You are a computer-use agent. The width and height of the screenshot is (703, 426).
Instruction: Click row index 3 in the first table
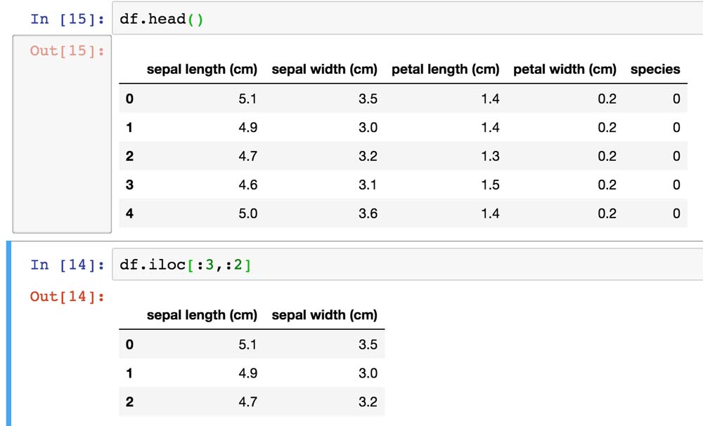click(x=129, y=185)
